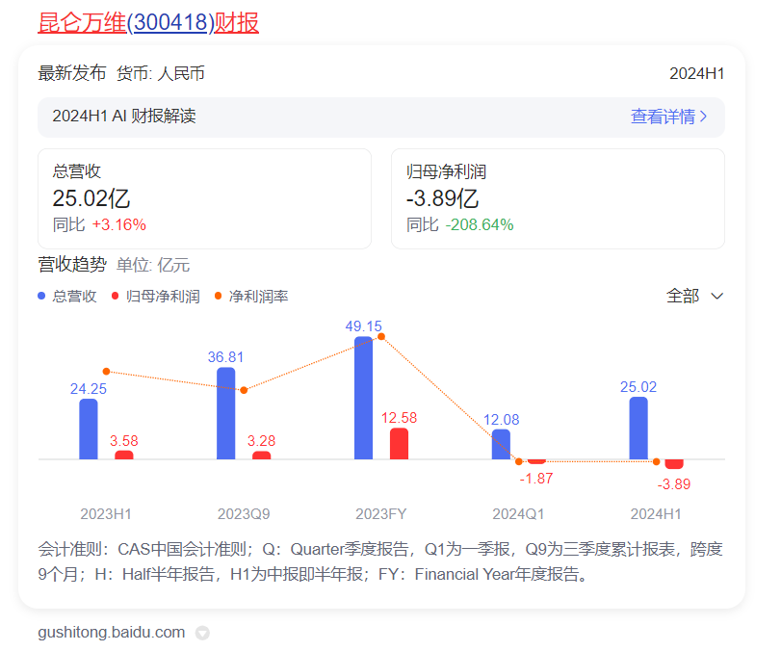Click the 2023FY axis label

point(381,514)
